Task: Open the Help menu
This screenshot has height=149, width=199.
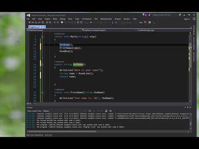Action: (x=135, y=19)
